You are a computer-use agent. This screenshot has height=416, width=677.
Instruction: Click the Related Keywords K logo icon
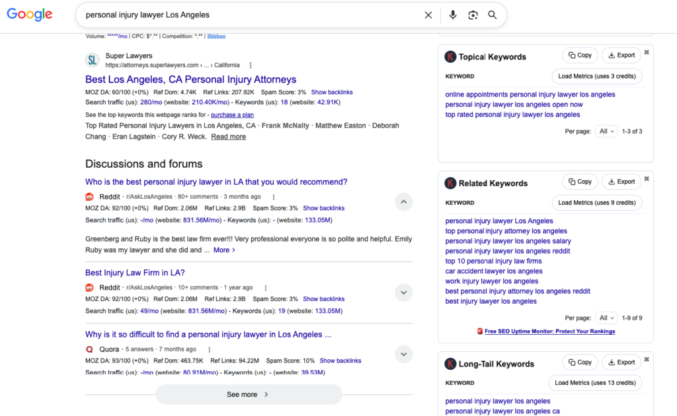pos(450,183)
